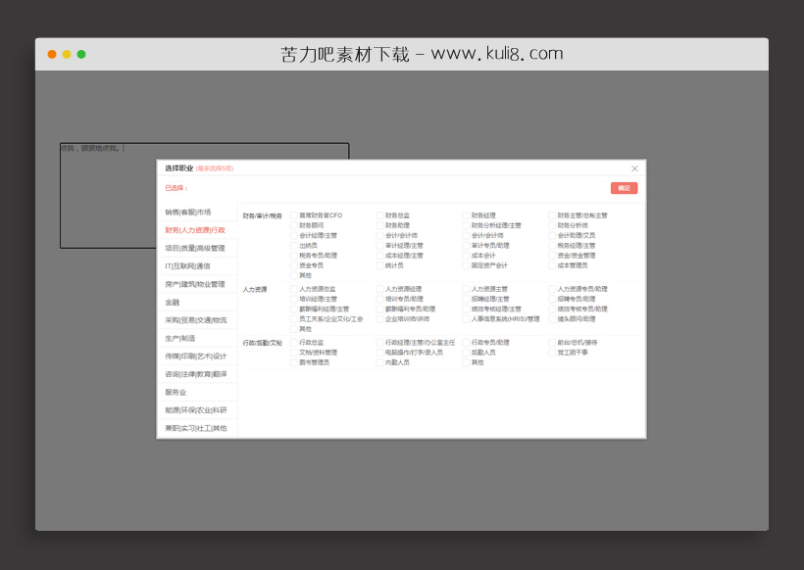Switch to the 销售|客服|市场 category tab
Image resolution: width=804 pixels, height=570 pixels.
188,213
